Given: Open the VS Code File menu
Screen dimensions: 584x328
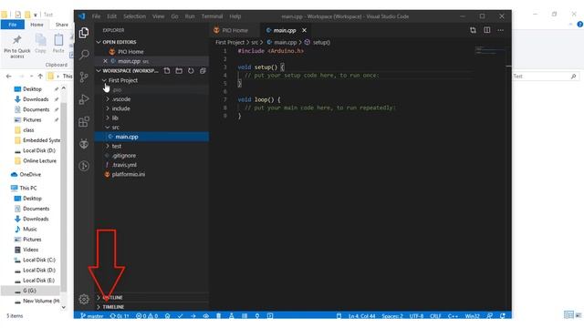Looking at the screenshot, I should (96, 16).
